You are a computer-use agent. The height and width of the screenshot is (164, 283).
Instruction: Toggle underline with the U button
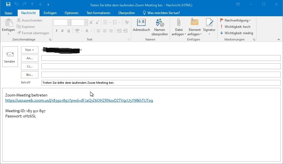coord(69,31)
